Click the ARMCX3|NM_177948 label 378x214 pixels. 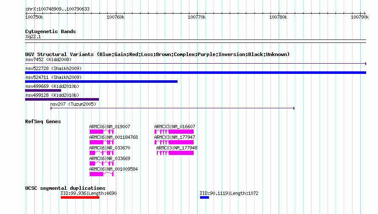click(177, 148)
